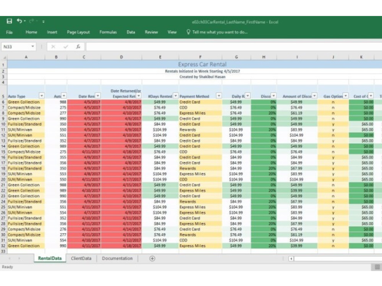The height and width of the screenshot is (286, 382).
Task: Switch to the Page Layout ribbon tab
Action: (78, 32)
